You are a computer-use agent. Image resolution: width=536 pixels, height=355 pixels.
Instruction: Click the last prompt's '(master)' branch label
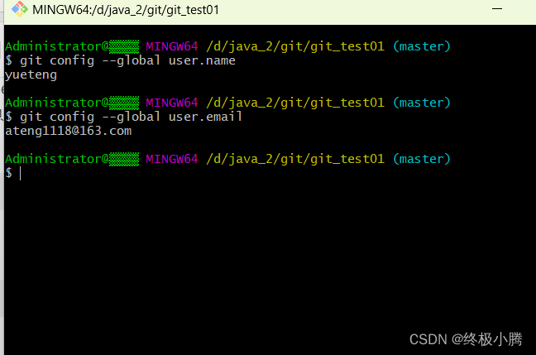point(422,159)
